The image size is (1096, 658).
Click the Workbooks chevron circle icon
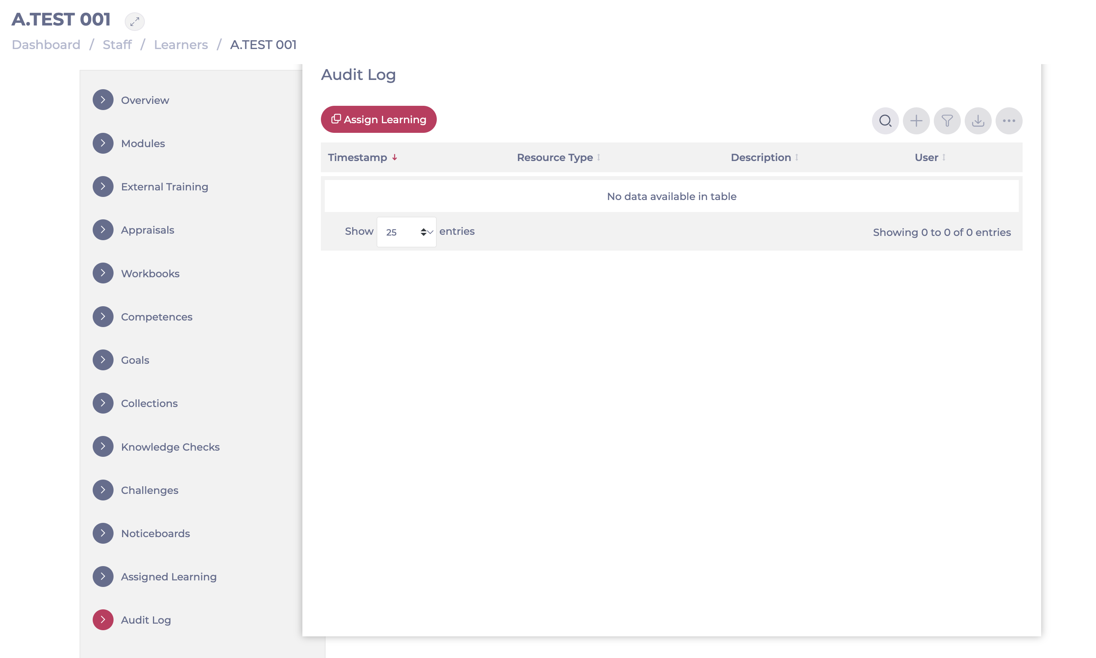pyautogui.click(x=103, y=273)
